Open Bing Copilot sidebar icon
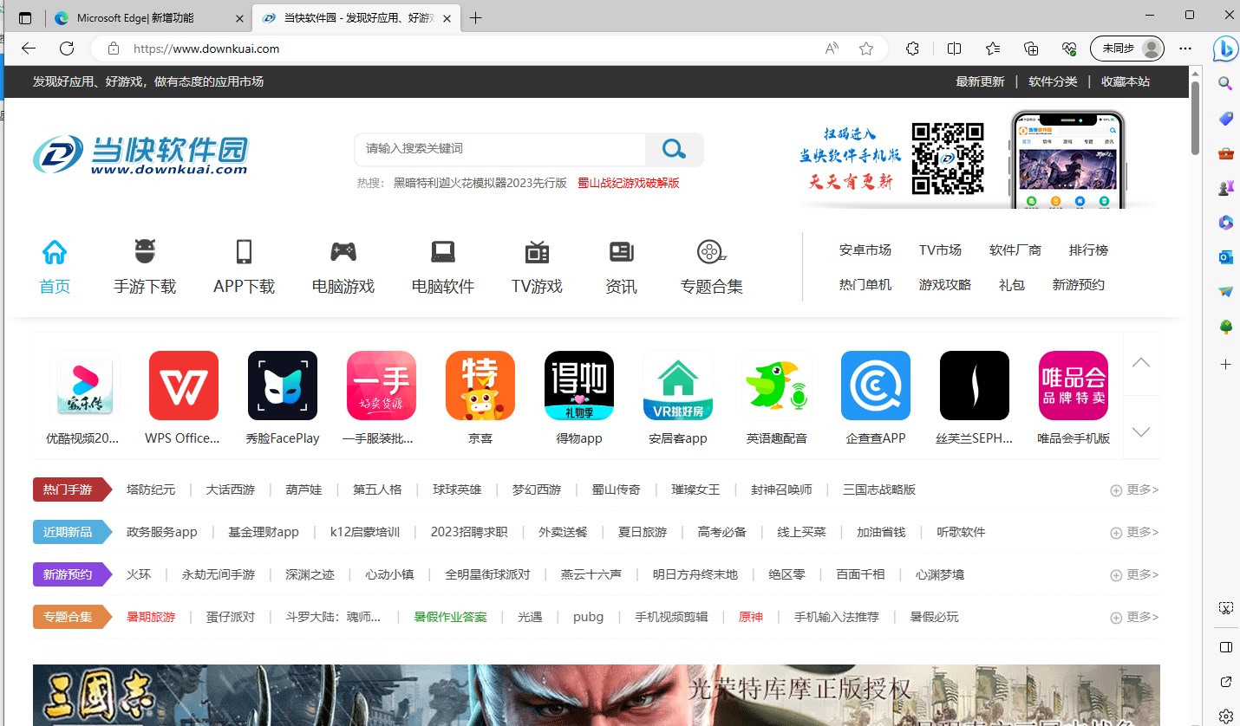The height and width of the screenshot is (726, 1240). [1225, 49]
